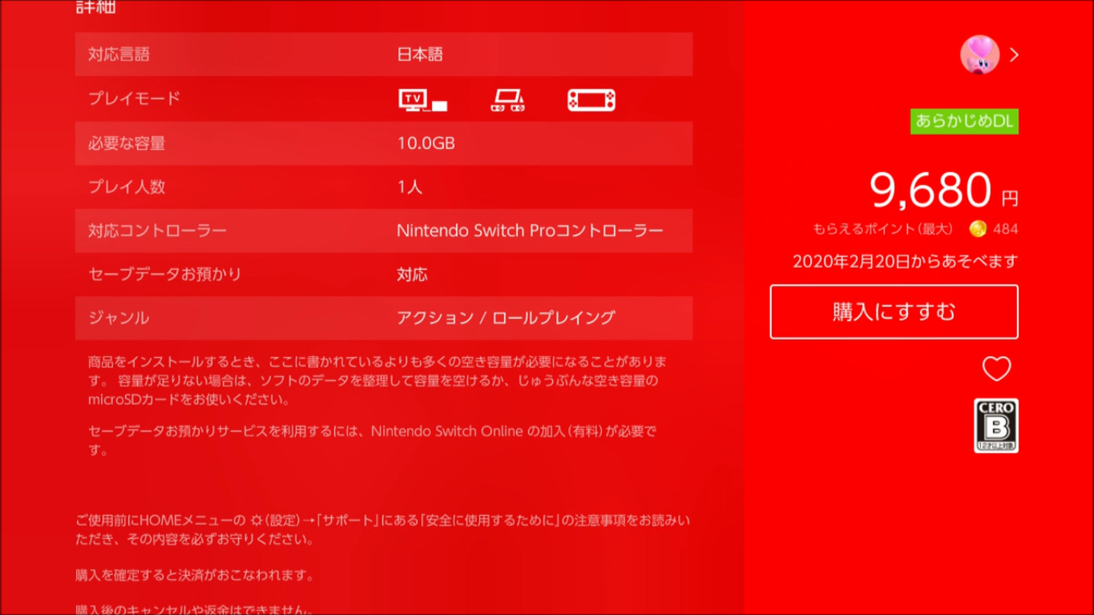Viewport: 1094px width, 615px height.
Task: Click the プレイモード row label
Action: [x=134, y=98]
